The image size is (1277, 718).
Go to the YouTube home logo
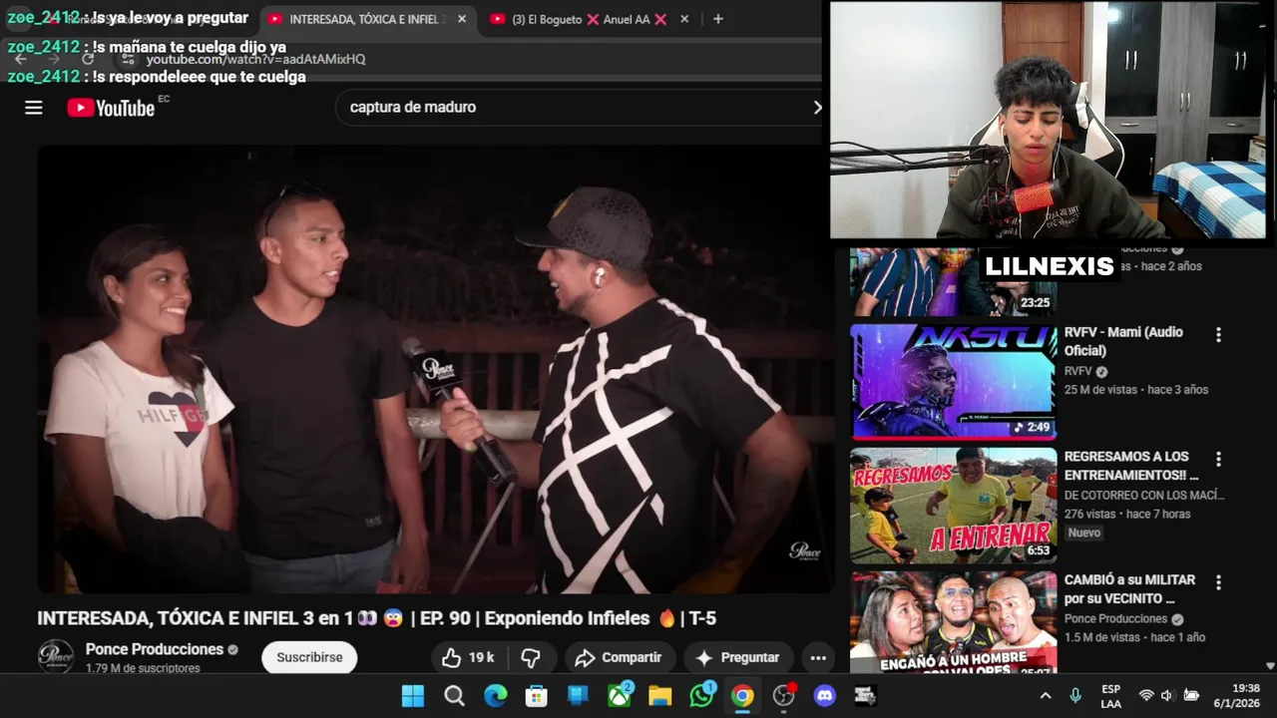click(x=111, y=108)
